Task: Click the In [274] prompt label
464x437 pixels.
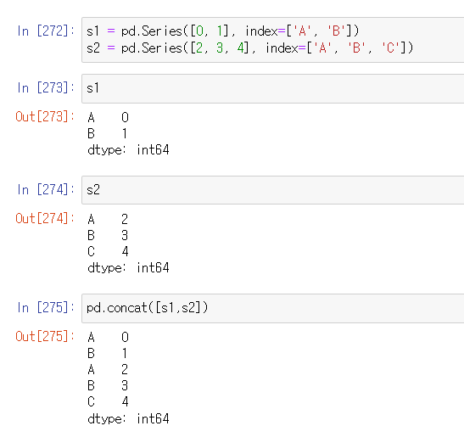Action: point(46,190)
